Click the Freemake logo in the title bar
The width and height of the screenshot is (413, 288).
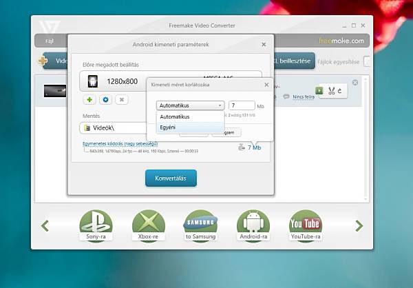pyautogui.click(x=50, y=27)
